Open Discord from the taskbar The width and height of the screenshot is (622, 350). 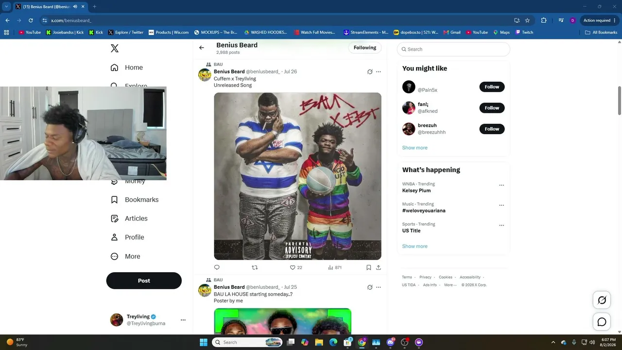tap(390, 342)
